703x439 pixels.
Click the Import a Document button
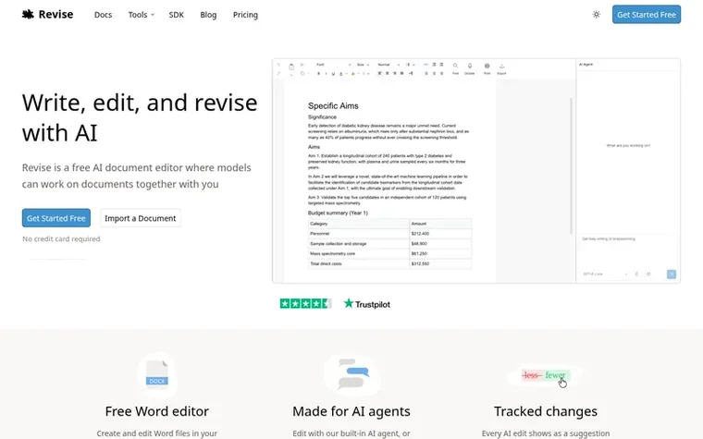pos(141,218)
